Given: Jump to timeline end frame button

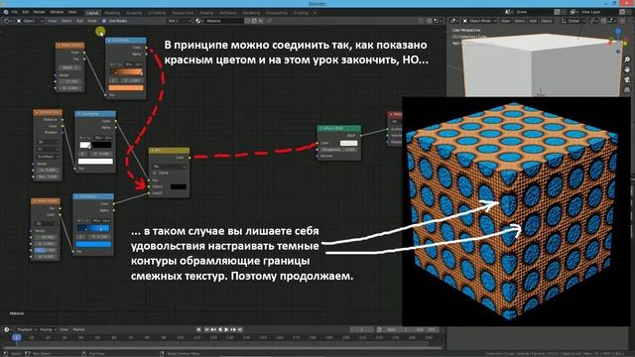Looking at the screenshot, I should [240, 329].
